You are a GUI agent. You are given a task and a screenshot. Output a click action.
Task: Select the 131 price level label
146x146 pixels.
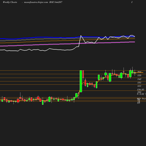(139, 83)
